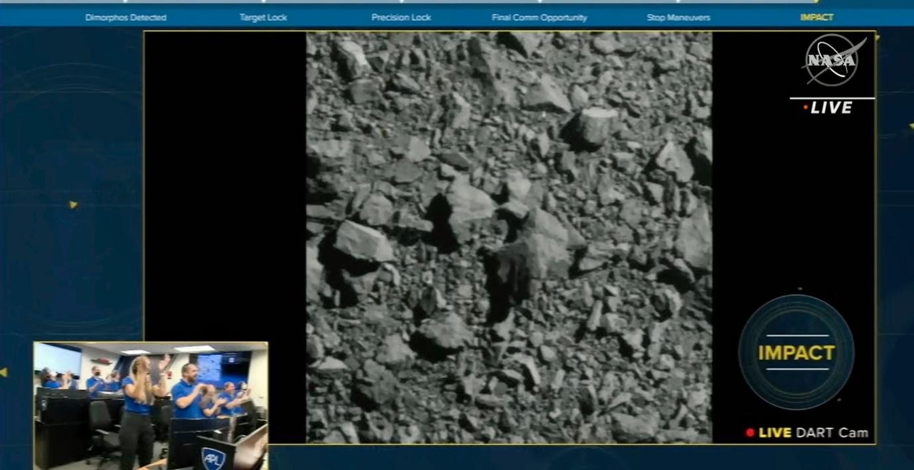Open the mission control room inset video
Image resolution: width=914 pixels, height=470 pixels.
tap(151, 406)
